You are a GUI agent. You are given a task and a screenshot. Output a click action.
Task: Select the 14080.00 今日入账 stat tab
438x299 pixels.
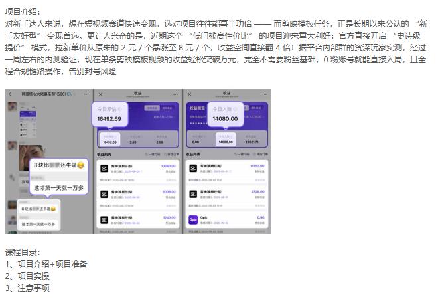tap(226, 139)
